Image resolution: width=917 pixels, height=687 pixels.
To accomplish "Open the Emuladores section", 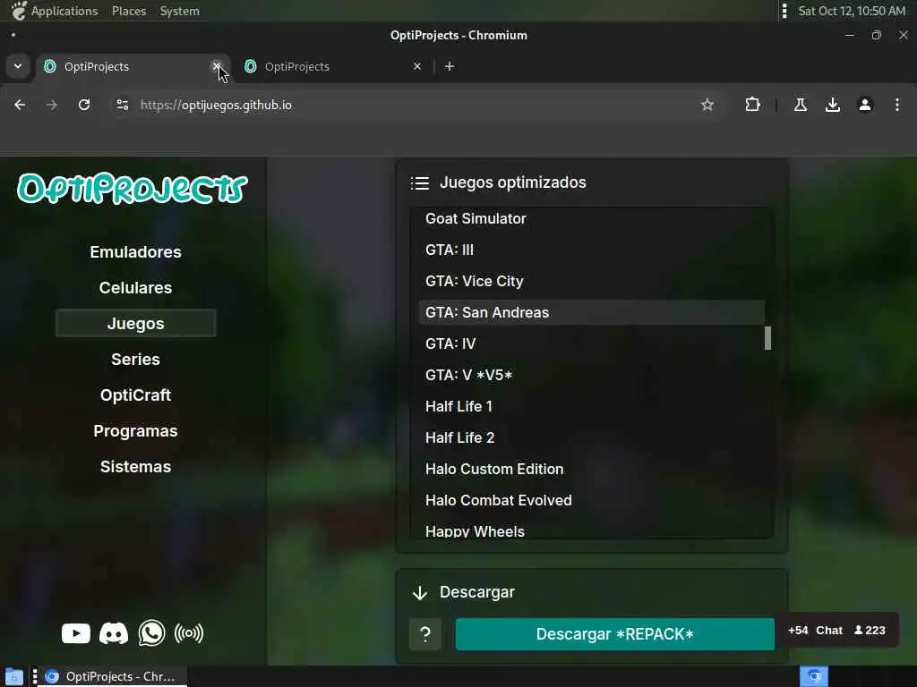I will coord(136,251).
